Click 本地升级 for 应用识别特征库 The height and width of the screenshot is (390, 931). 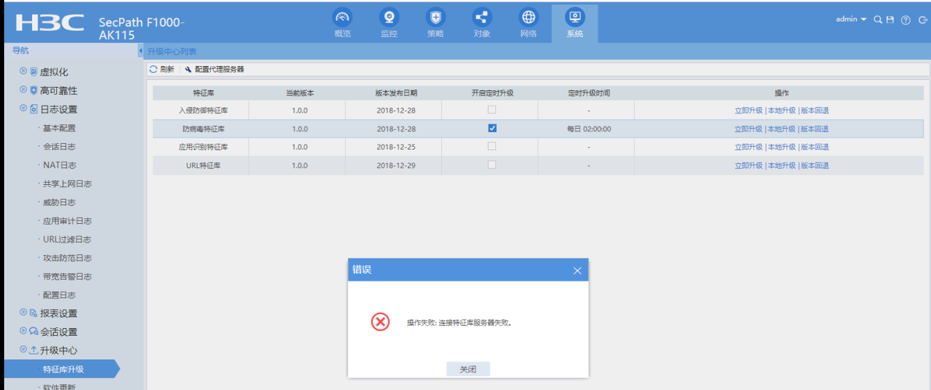pos(781,147)
